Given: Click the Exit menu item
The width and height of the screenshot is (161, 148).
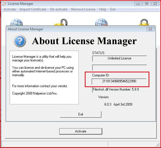Looking at the screenshot, I should pos(113,9).
